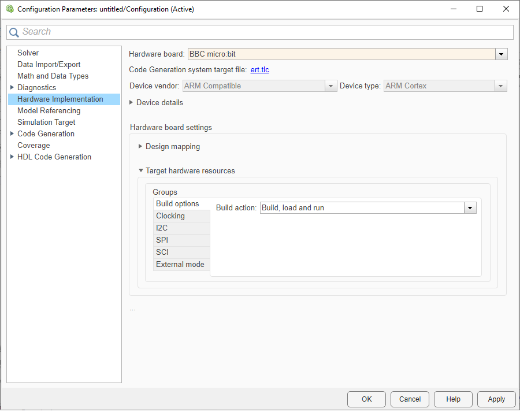The image size is (520, 412).
Task: Expand the Design mapping section
Action: [140, 147]
